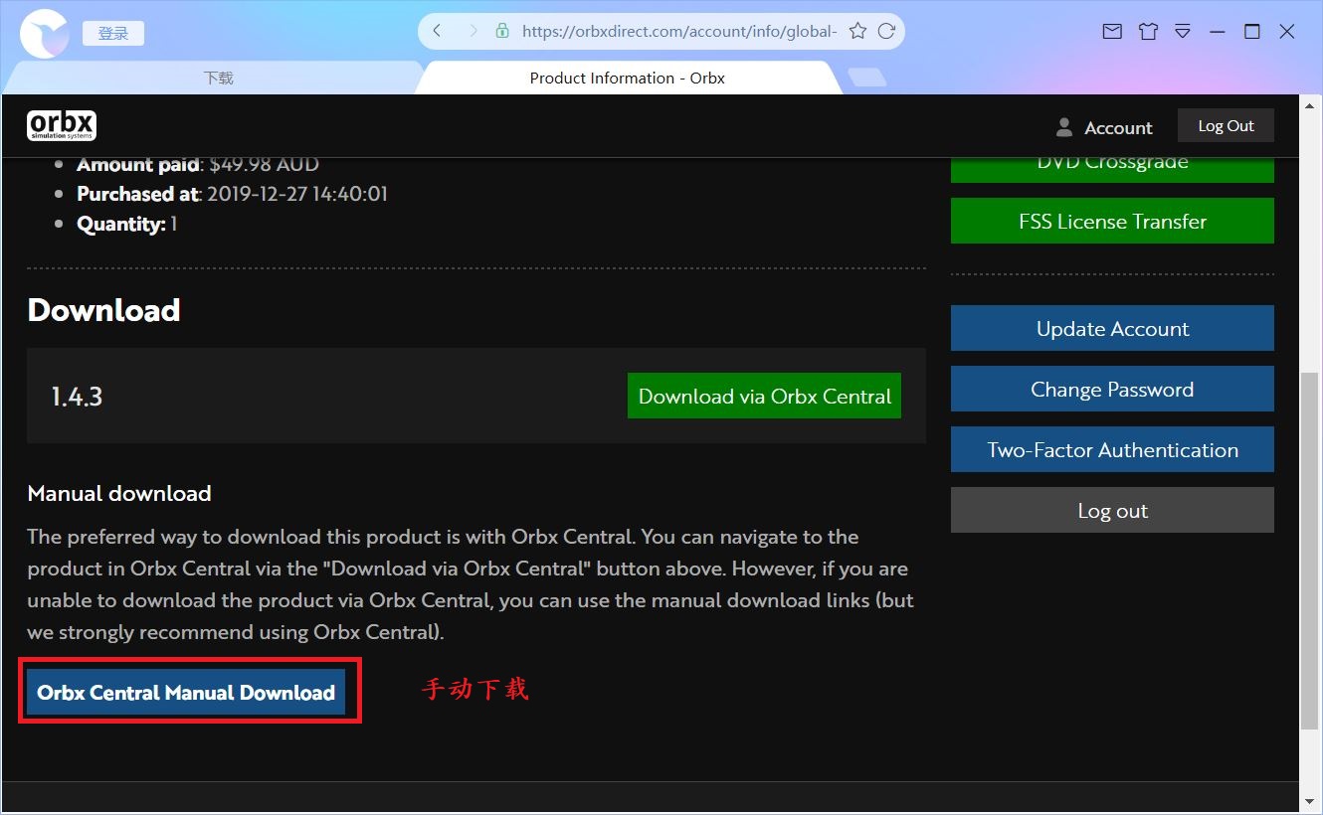1323x815 pixels.
Task: Click the browser forward arrow
Action: click(x=472, y=31)
